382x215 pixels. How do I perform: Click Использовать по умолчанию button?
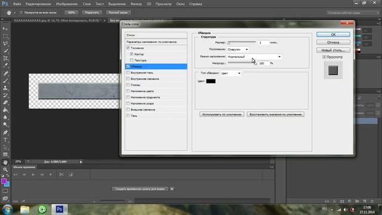(x=221, y=114)
